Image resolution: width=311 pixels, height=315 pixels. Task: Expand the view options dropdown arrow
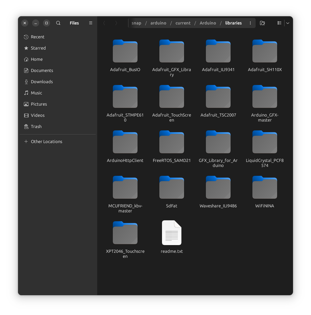288,23
